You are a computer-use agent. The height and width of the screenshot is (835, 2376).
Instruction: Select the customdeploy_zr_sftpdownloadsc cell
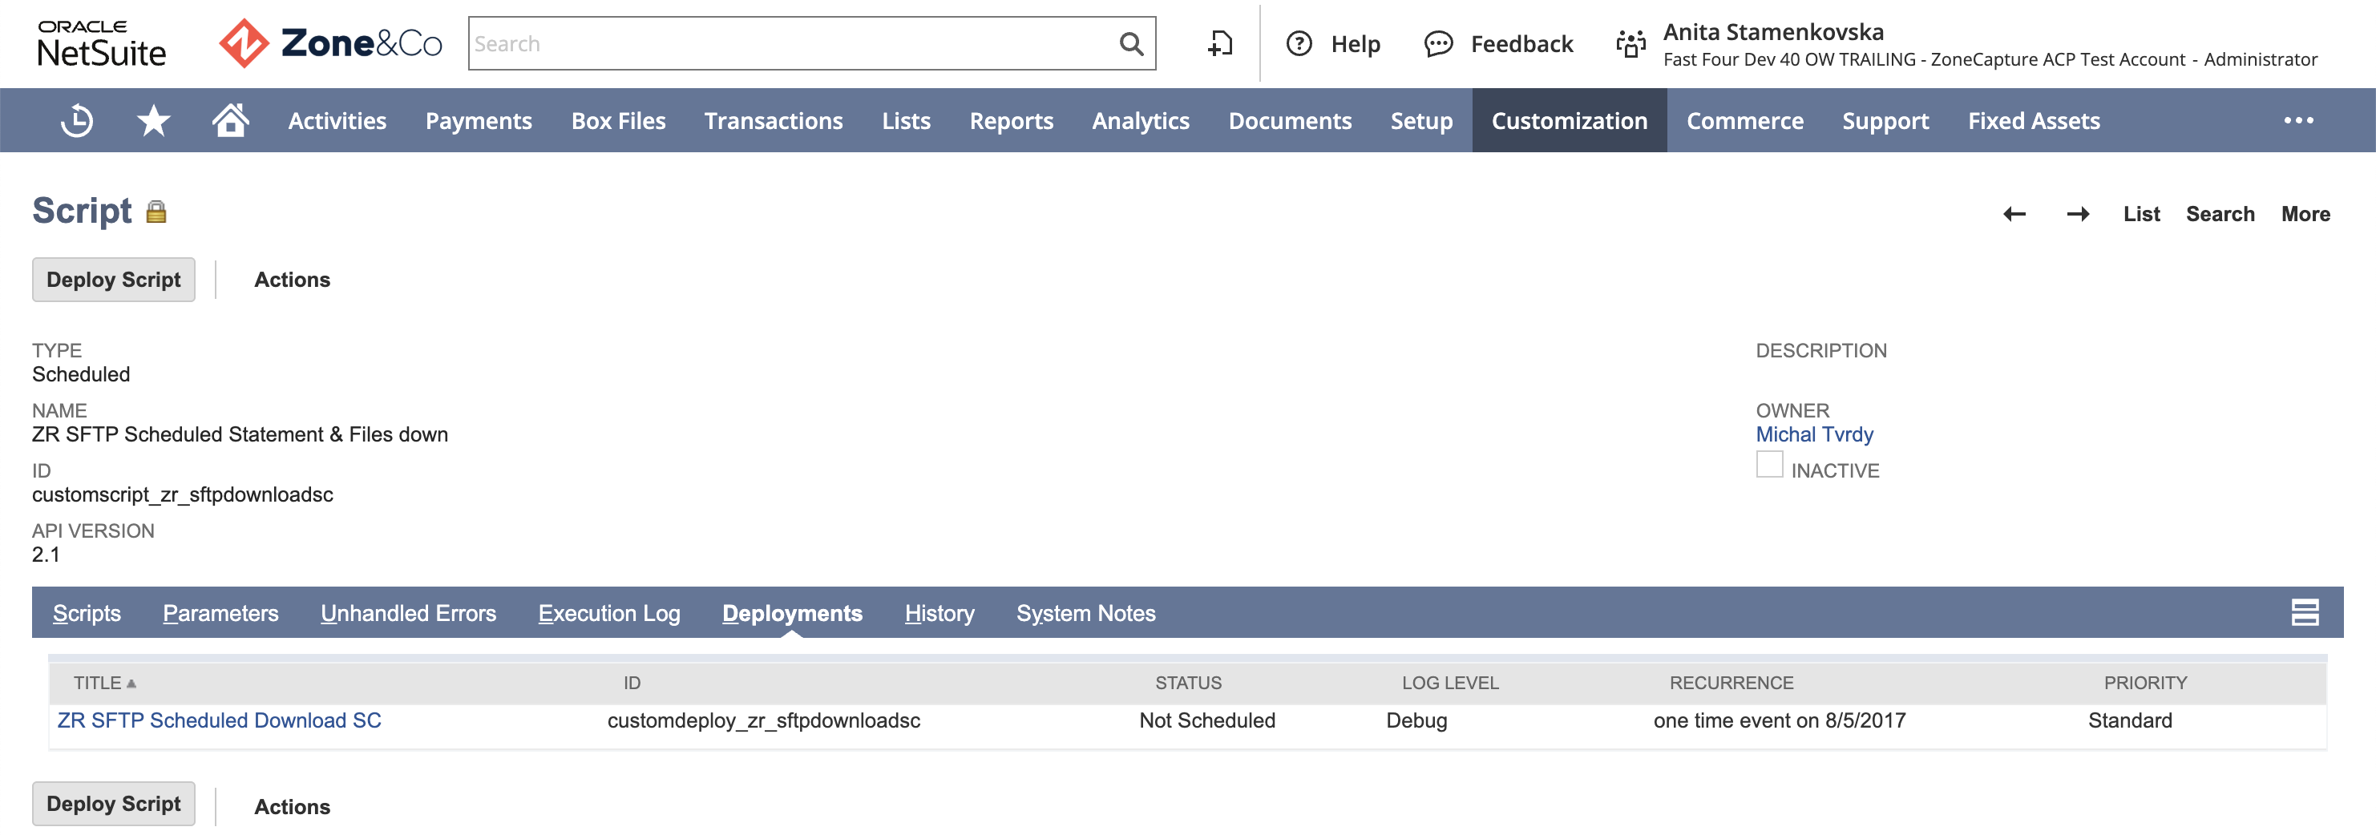pos(764,720)
